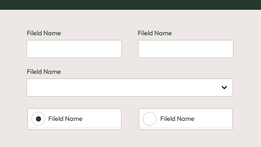The height and width of the screenshot is (147, 261).
Task: Click the filled dot of the selected radio
Action: point(38,119)
